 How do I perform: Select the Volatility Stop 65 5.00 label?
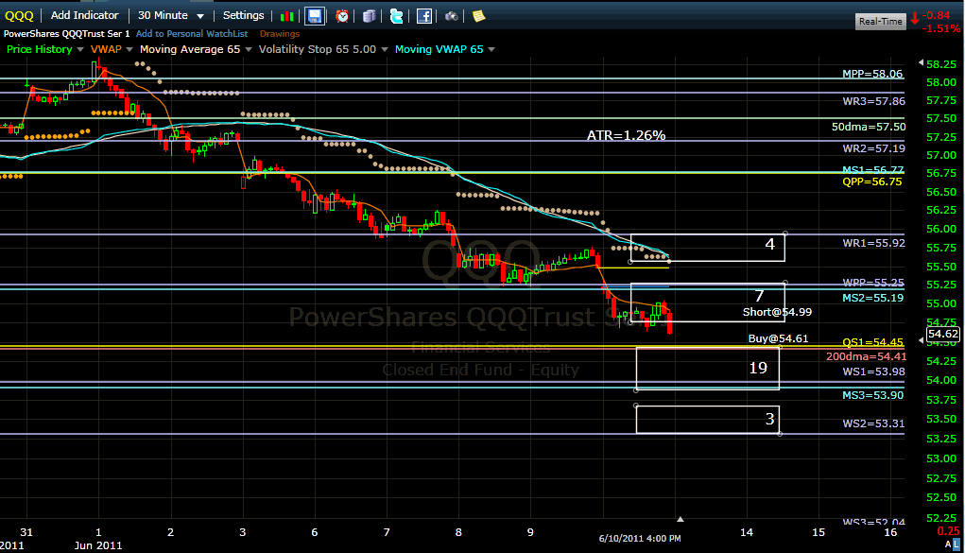point(317,49)
